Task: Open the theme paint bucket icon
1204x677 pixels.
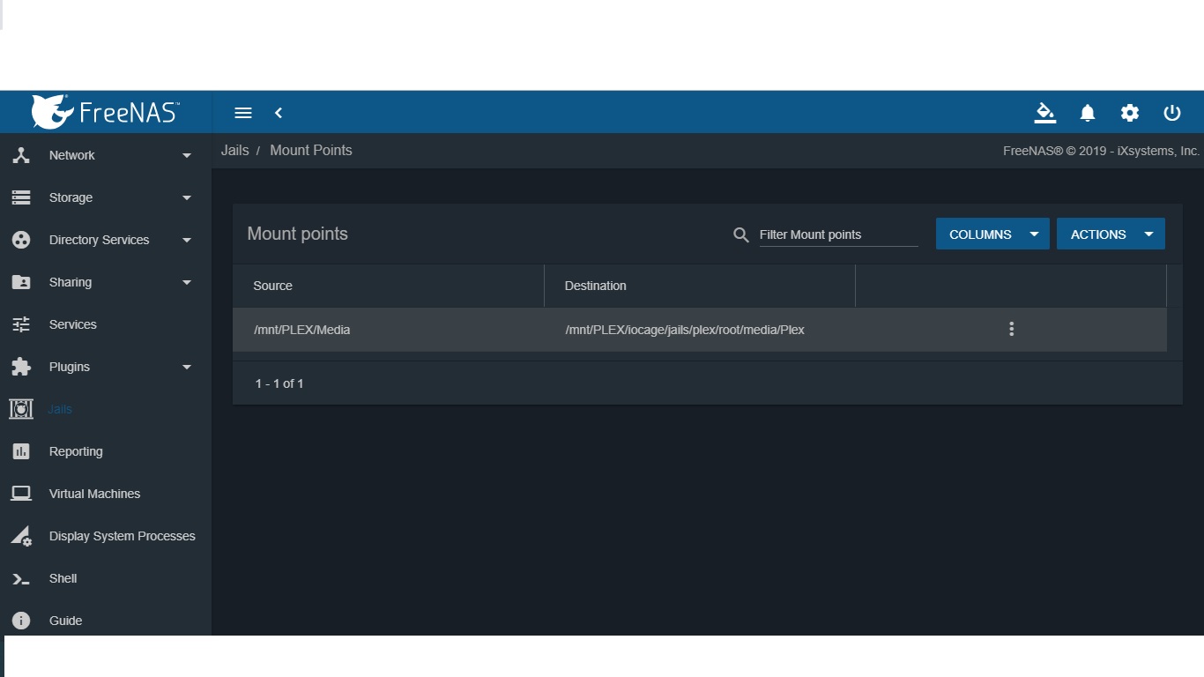Action: pos(1044,113)
